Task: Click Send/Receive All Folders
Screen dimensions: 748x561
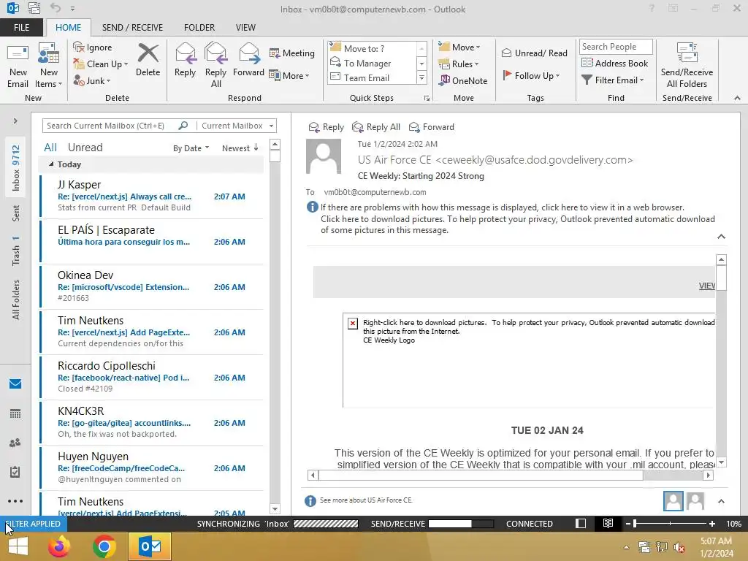Action: point(687,66)
